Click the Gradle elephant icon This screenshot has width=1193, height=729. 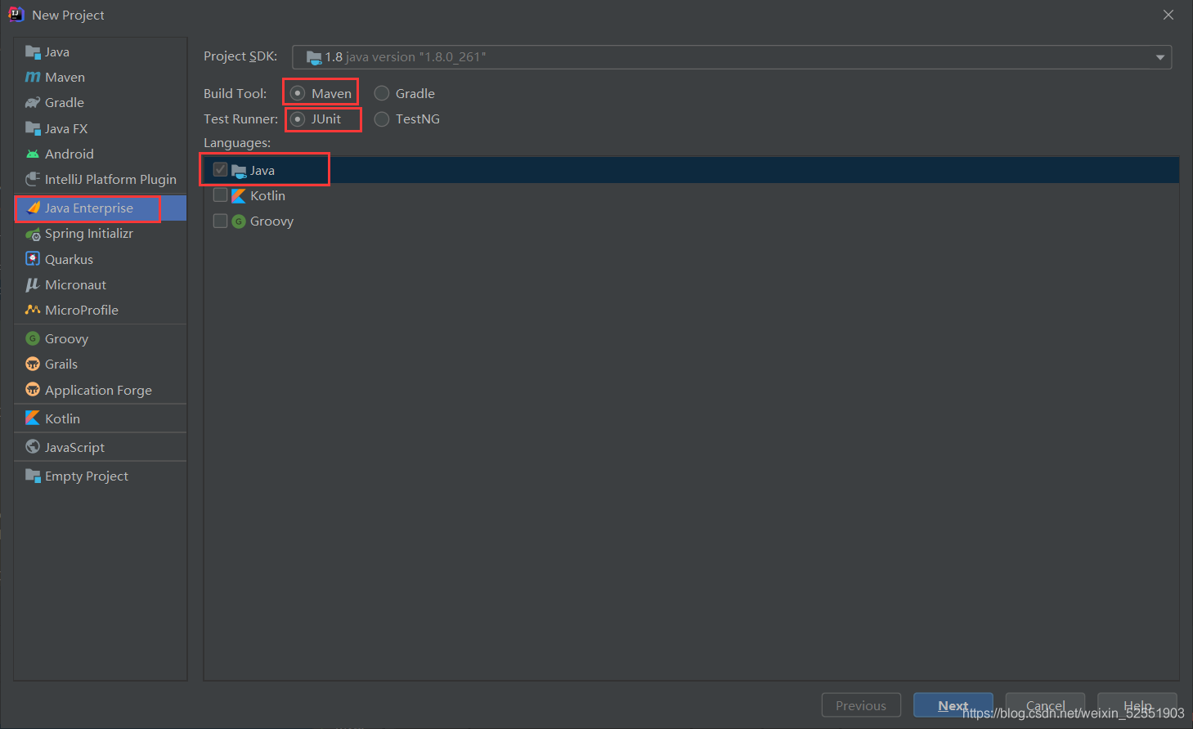(33, 103)
